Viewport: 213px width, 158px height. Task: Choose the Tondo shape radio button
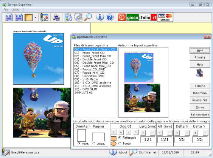click(x=120, y=143)
